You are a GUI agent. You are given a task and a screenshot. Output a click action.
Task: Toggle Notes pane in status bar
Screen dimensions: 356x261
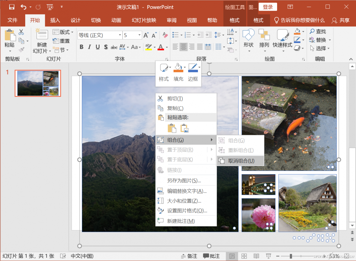(x=189, y=256)
